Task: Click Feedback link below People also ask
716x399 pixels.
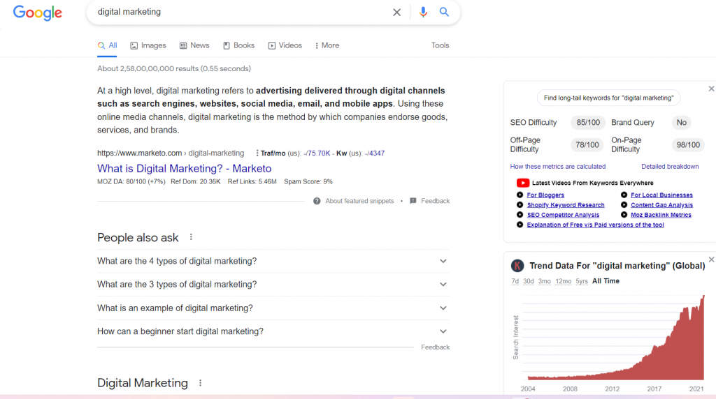Action: click(435, 347)
